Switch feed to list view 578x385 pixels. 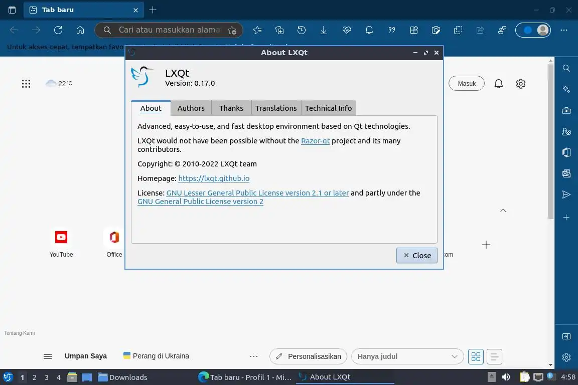click(x=494, y=356)
